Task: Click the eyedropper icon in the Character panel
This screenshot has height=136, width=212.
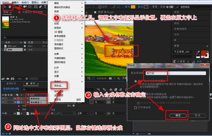Action: pos(198,52)
